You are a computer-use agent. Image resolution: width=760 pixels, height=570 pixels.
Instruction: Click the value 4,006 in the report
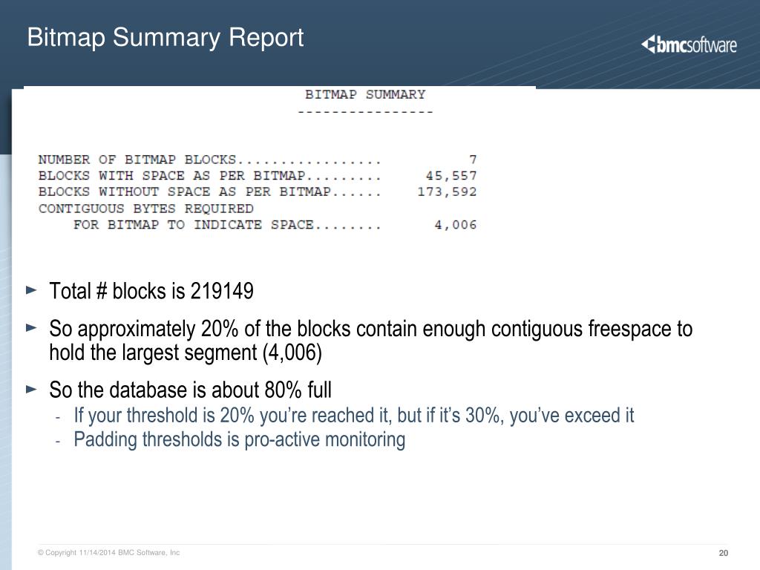click(x=455, y=225)
